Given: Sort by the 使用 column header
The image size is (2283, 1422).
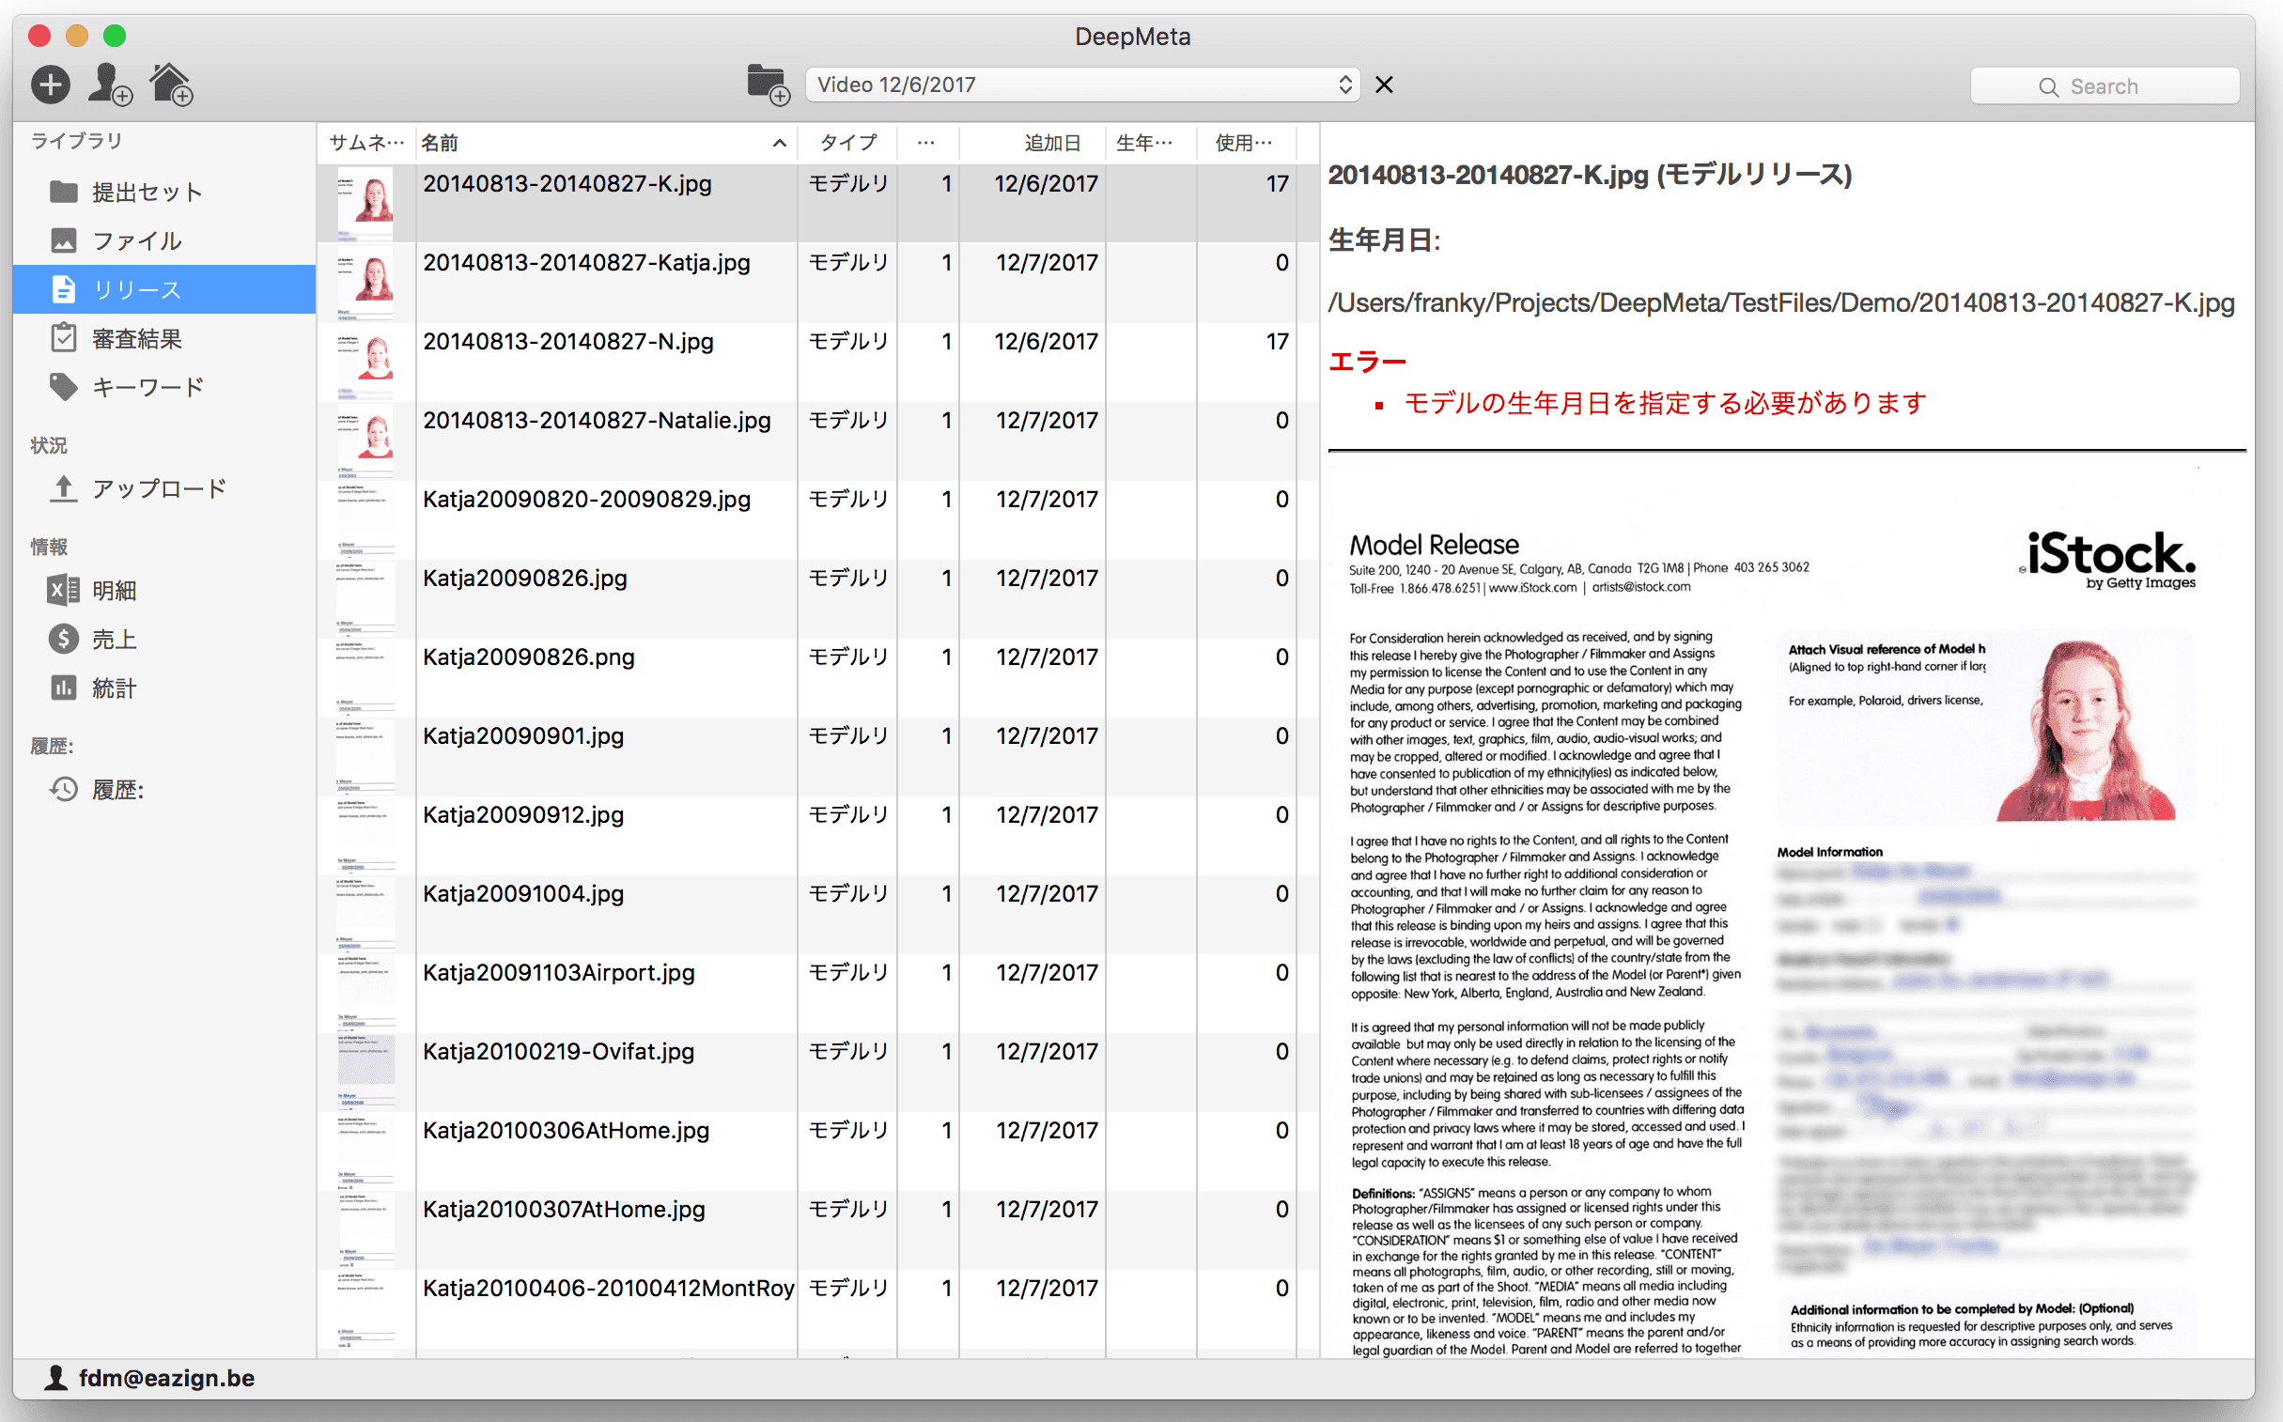Looking at the screenshot, I should pos(1247,143).
